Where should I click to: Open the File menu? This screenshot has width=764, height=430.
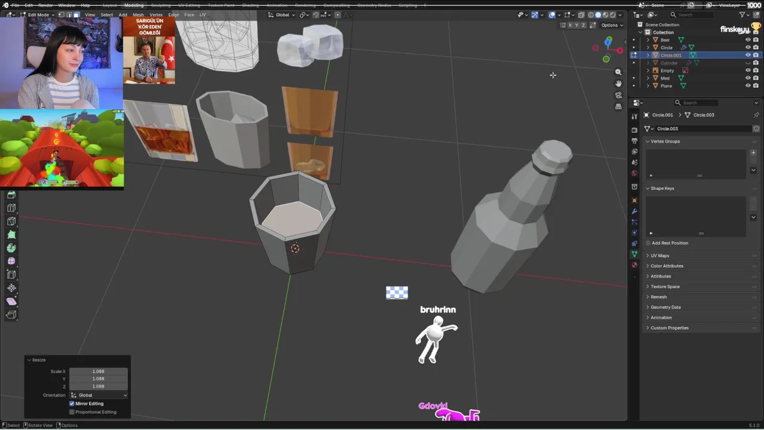pyautogui.click(x=16, y=5)
